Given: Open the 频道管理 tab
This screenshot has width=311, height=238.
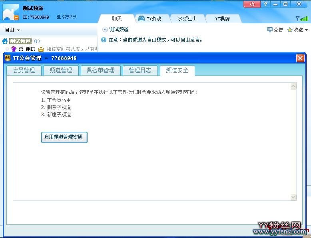Looking at the screenshot, I should coord(61,70).
